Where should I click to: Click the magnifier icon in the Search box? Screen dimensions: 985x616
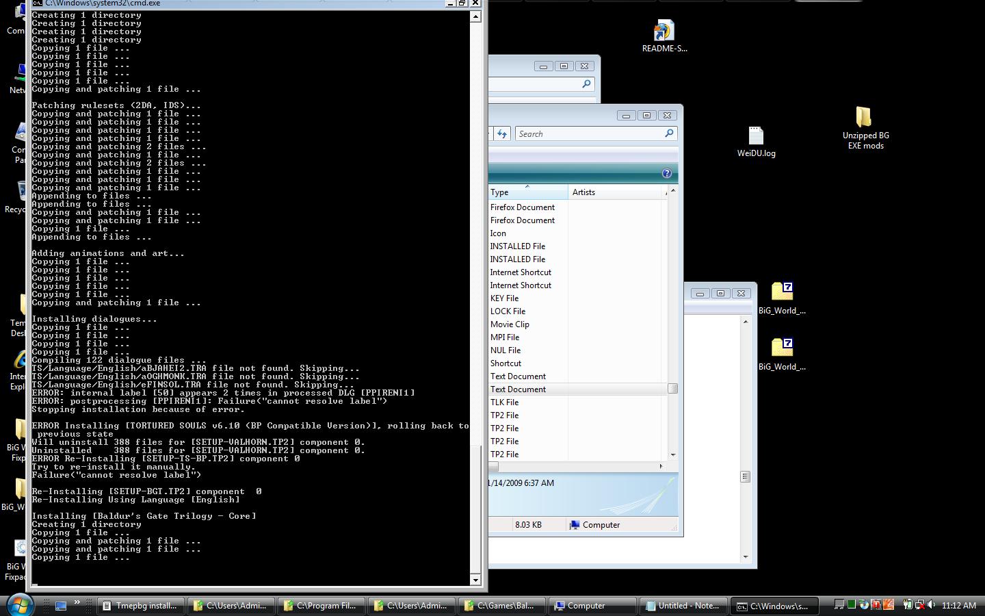(x=669, y=133)
